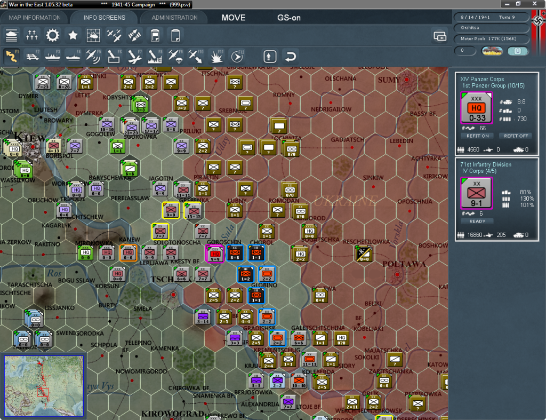Switch to the INFO SCREENS tab
The image size is (546, 420).
104,18
